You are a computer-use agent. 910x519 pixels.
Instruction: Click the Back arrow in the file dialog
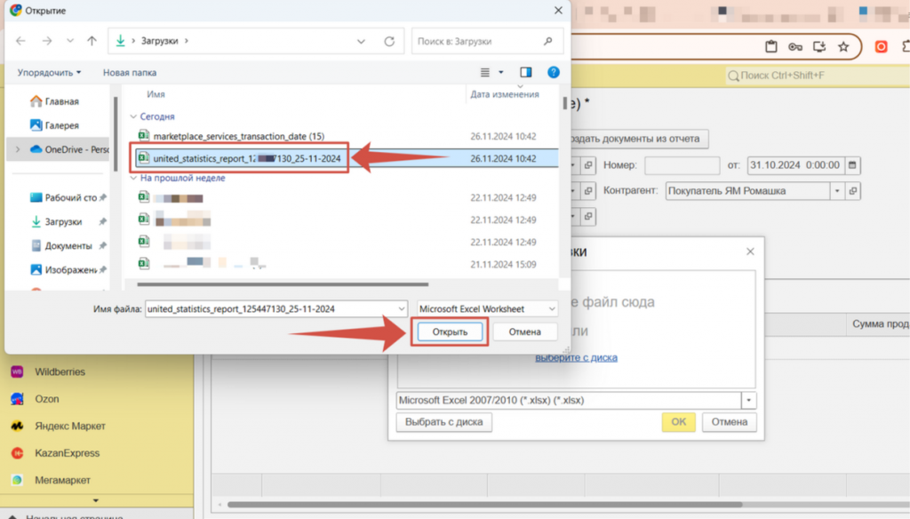pos(21,41)
